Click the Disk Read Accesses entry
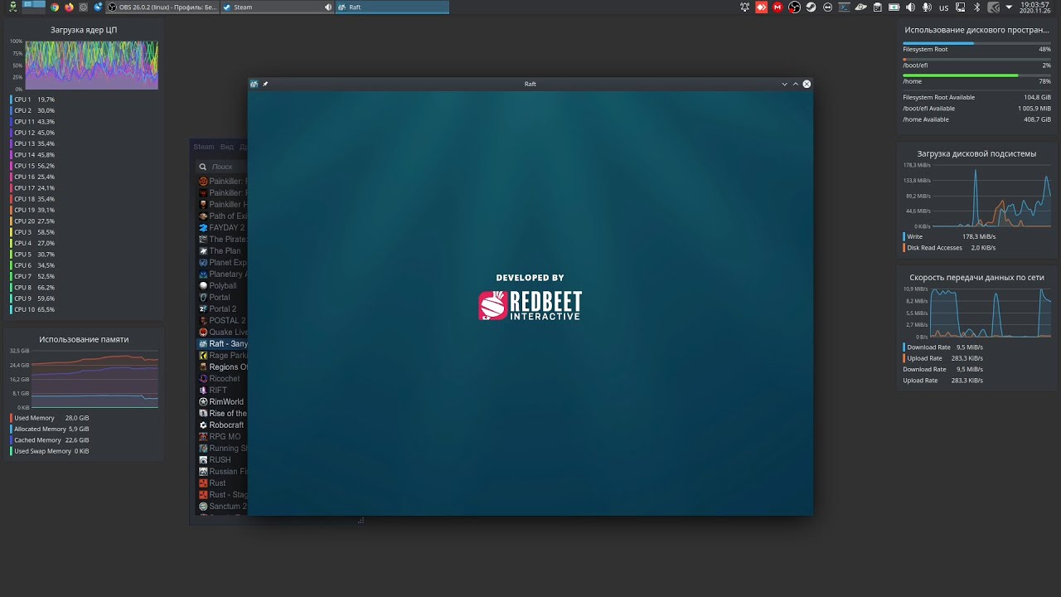 [950, 247]
